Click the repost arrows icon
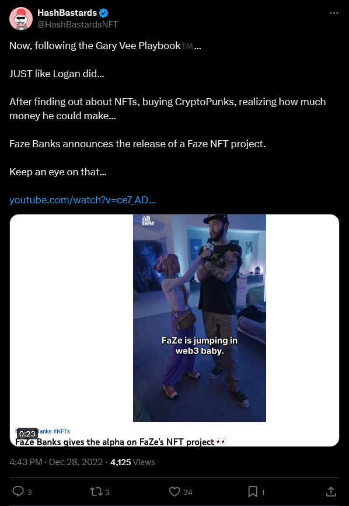 point(95,491)
